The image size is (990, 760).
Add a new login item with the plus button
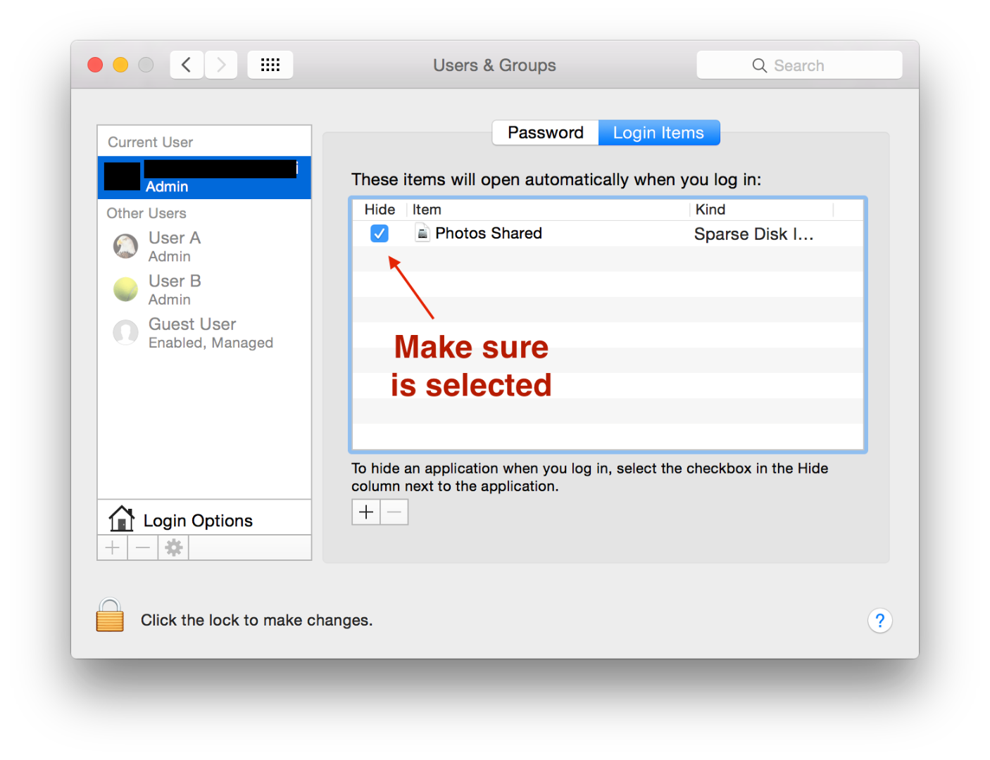[x=365, y=512]
